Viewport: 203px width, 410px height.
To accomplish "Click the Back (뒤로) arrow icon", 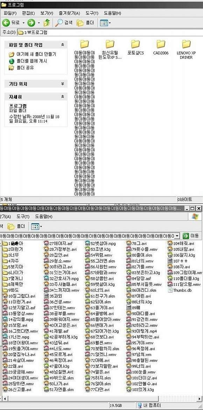I will click(x=6, y=23).
